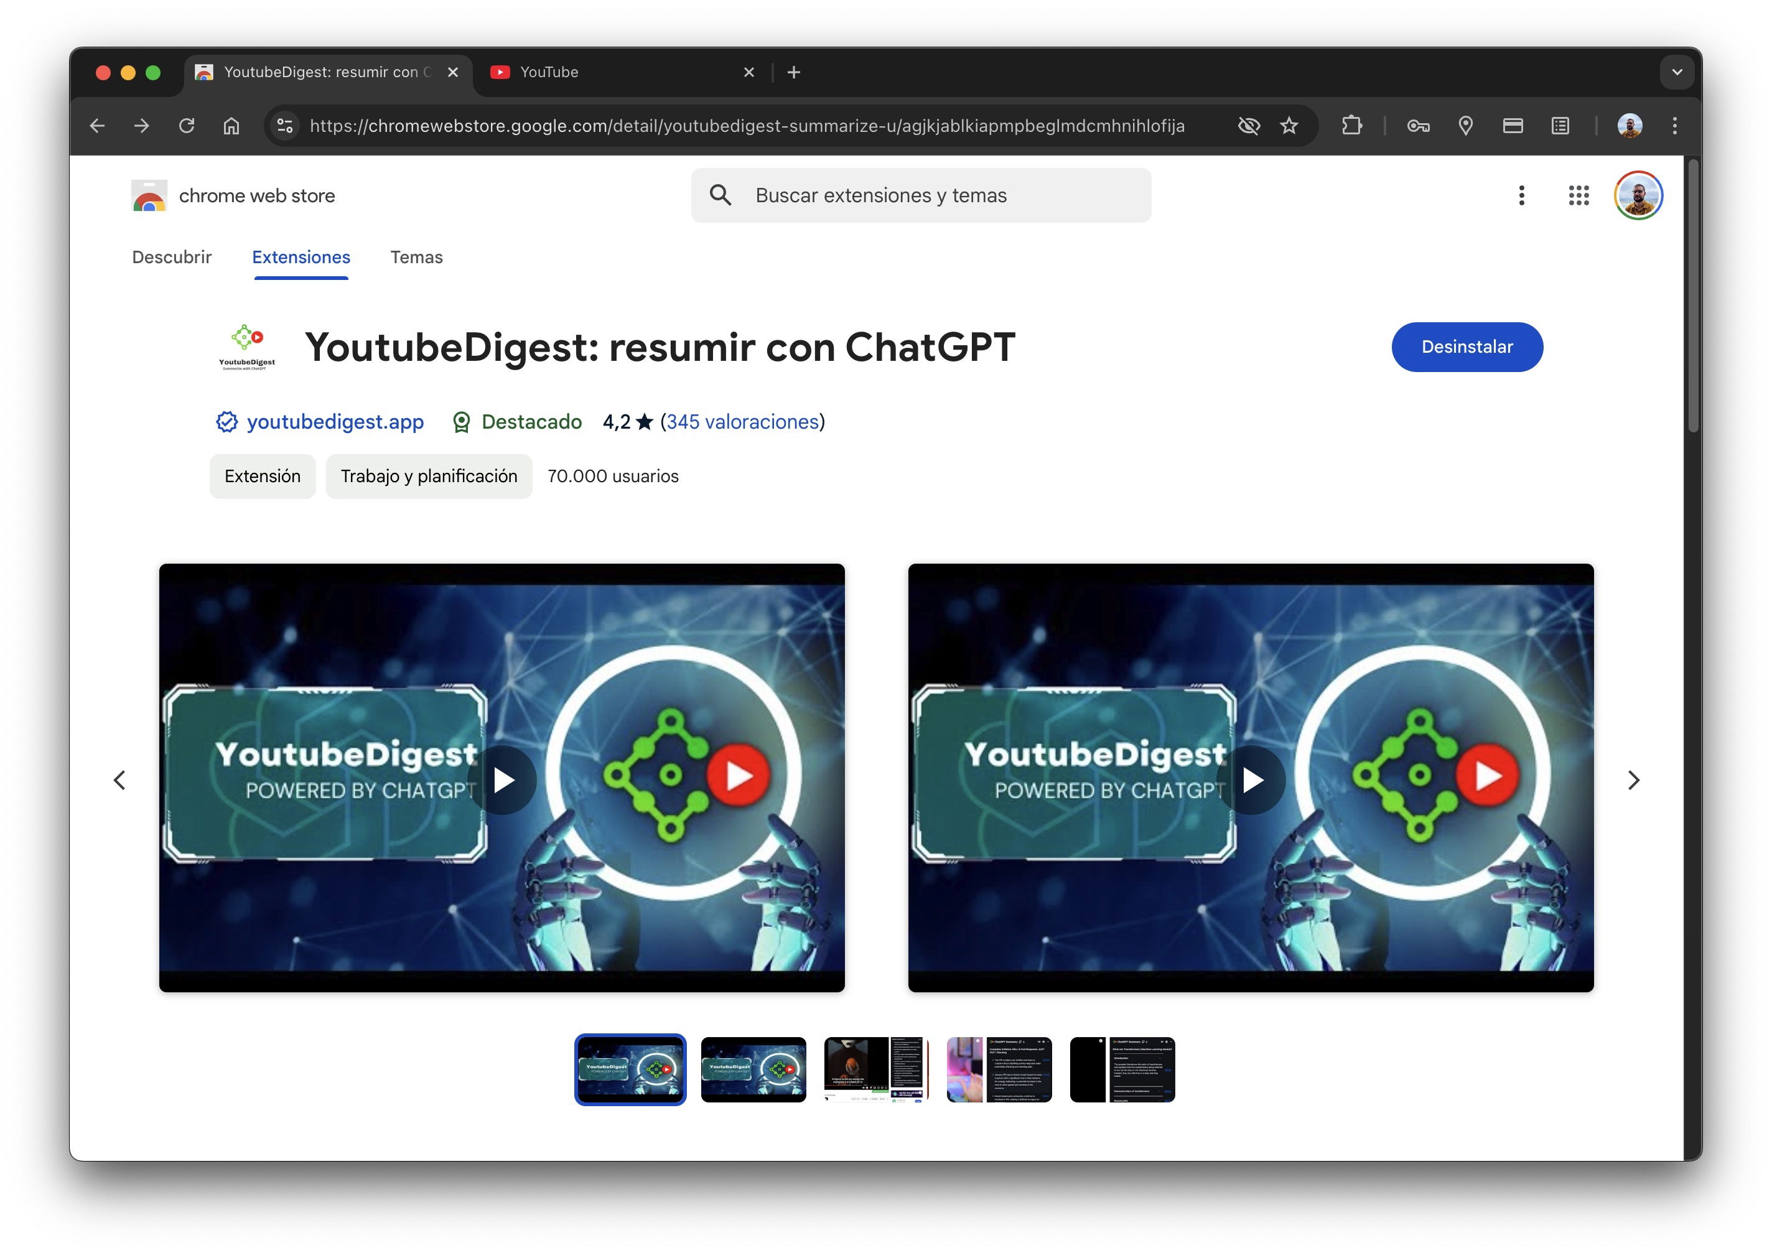Click the Trabajo y planificación chip
Image resolution: width=1772 pixels, height=1253 pixels.
click(x=429, y=476)
